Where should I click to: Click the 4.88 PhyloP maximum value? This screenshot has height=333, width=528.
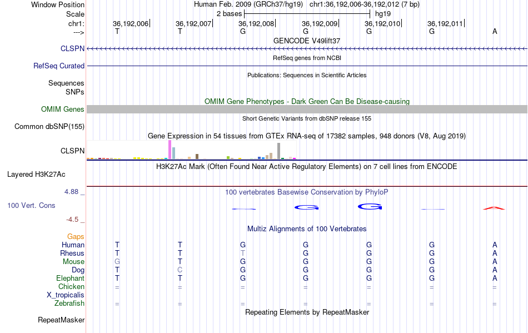pos(71,192)
